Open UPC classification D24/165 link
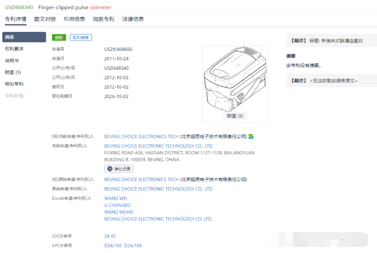The image size is (377, 253). coord(113,246)
